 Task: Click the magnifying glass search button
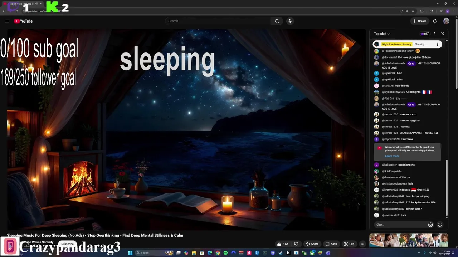[277, 21]
